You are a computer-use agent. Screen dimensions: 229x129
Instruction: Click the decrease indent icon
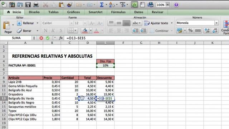tap(136, 30)
